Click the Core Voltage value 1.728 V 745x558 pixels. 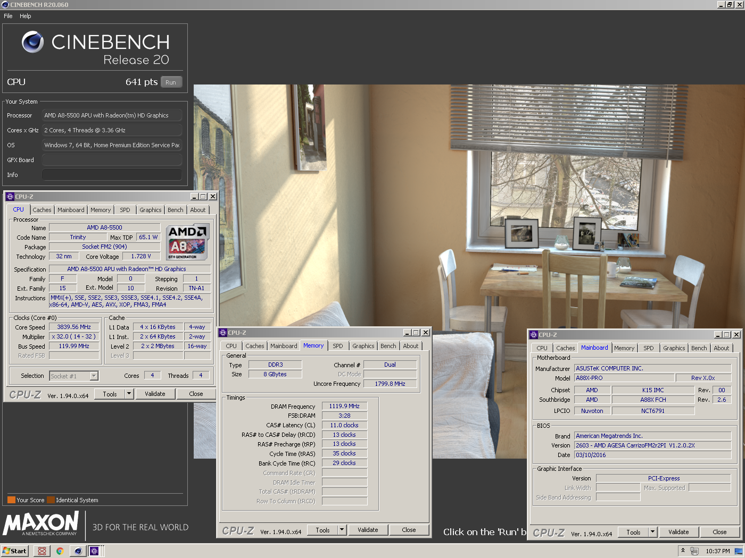coord(141,256)
